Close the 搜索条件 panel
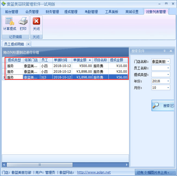The width and height of the screenshot is (177, 176). (x=171, y=51)
